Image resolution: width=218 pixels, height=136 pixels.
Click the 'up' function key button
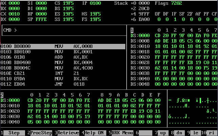pyautogui.click(x=163, y=133)
